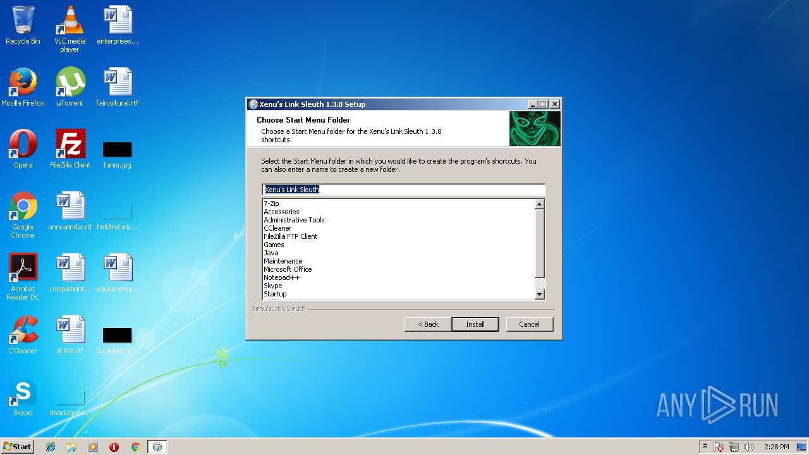Select deadcorrec file icon
Screen dimensions: 809x455
[x=70, y=402]
